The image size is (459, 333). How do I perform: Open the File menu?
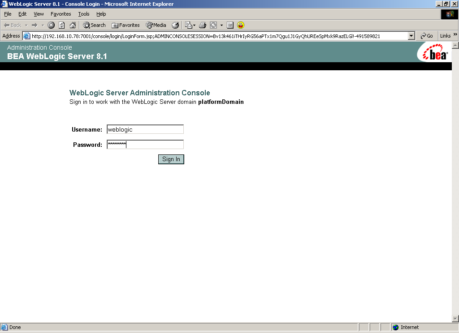8,14
